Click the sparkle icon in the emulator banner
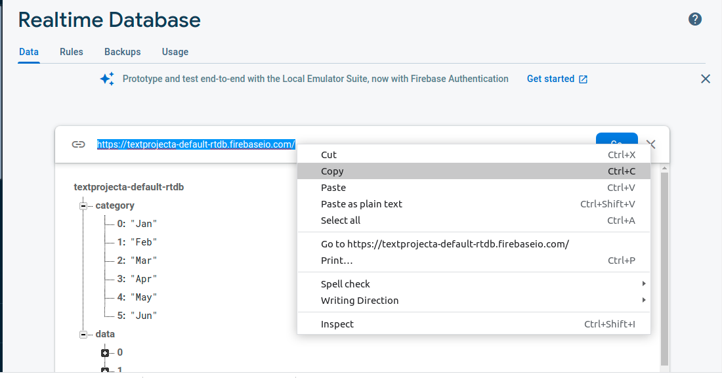 [x=107, y=79]
